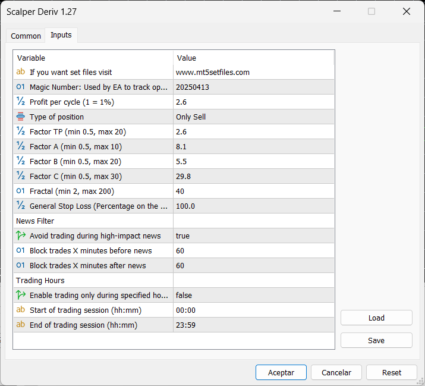Select the 'Factor A (min 0.5, max 10)' label

coord(75,147)
